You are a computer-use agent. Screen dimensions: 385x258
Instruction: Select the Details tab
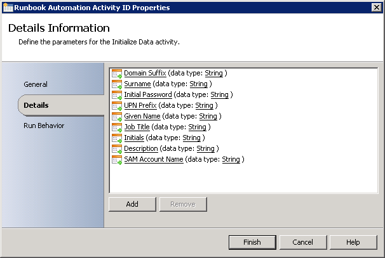[36, 105]
